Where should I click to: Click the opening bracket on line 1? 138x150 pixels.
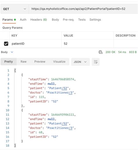tap(15, 70)
